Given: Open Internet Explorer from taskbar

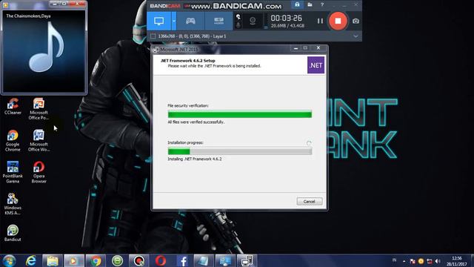Looking at the screenshot, I should click(31, 260).
